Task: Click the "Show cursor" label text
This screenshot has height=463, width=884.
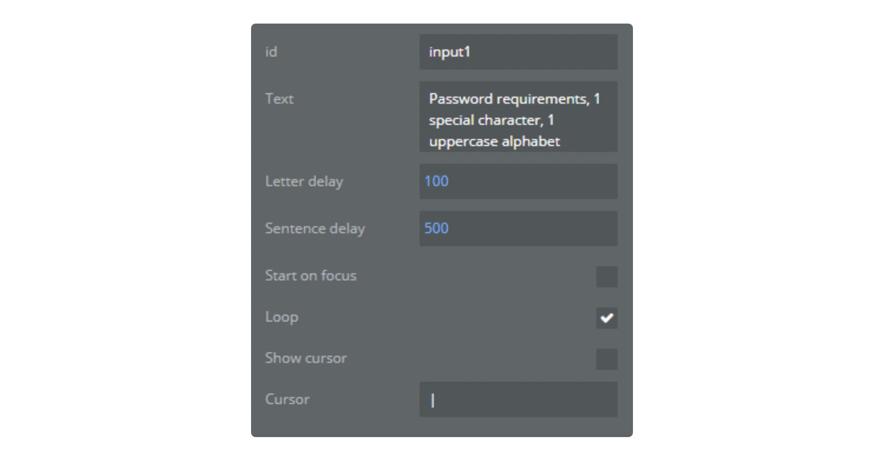Action: pos(306,358)
